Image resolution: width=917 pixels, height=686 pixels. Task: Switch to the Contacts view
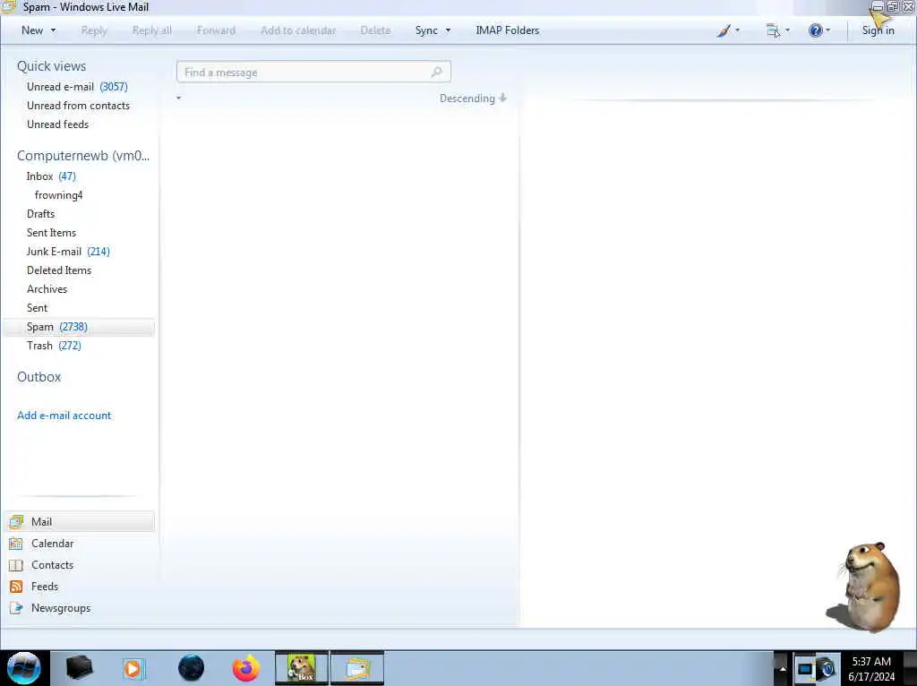coord(52,565)
